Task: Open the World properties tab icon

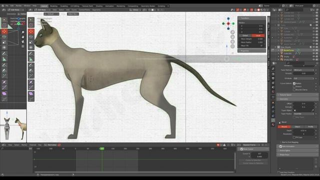Action: click(273, 91)
